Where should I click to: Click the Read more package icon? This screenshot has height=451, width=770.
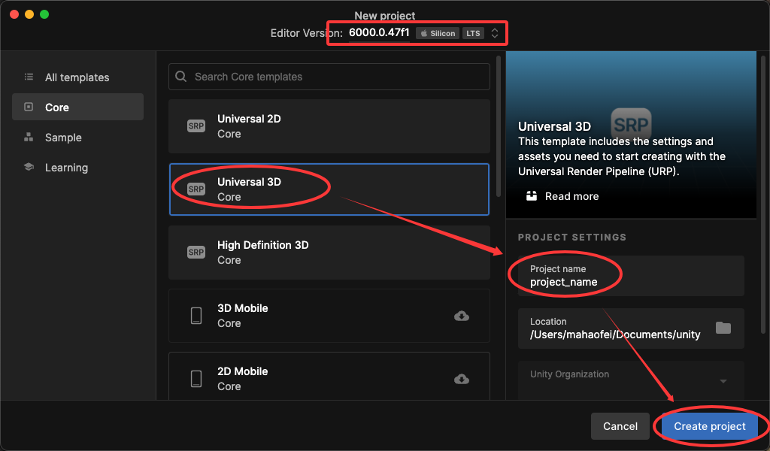coord(532,196)
